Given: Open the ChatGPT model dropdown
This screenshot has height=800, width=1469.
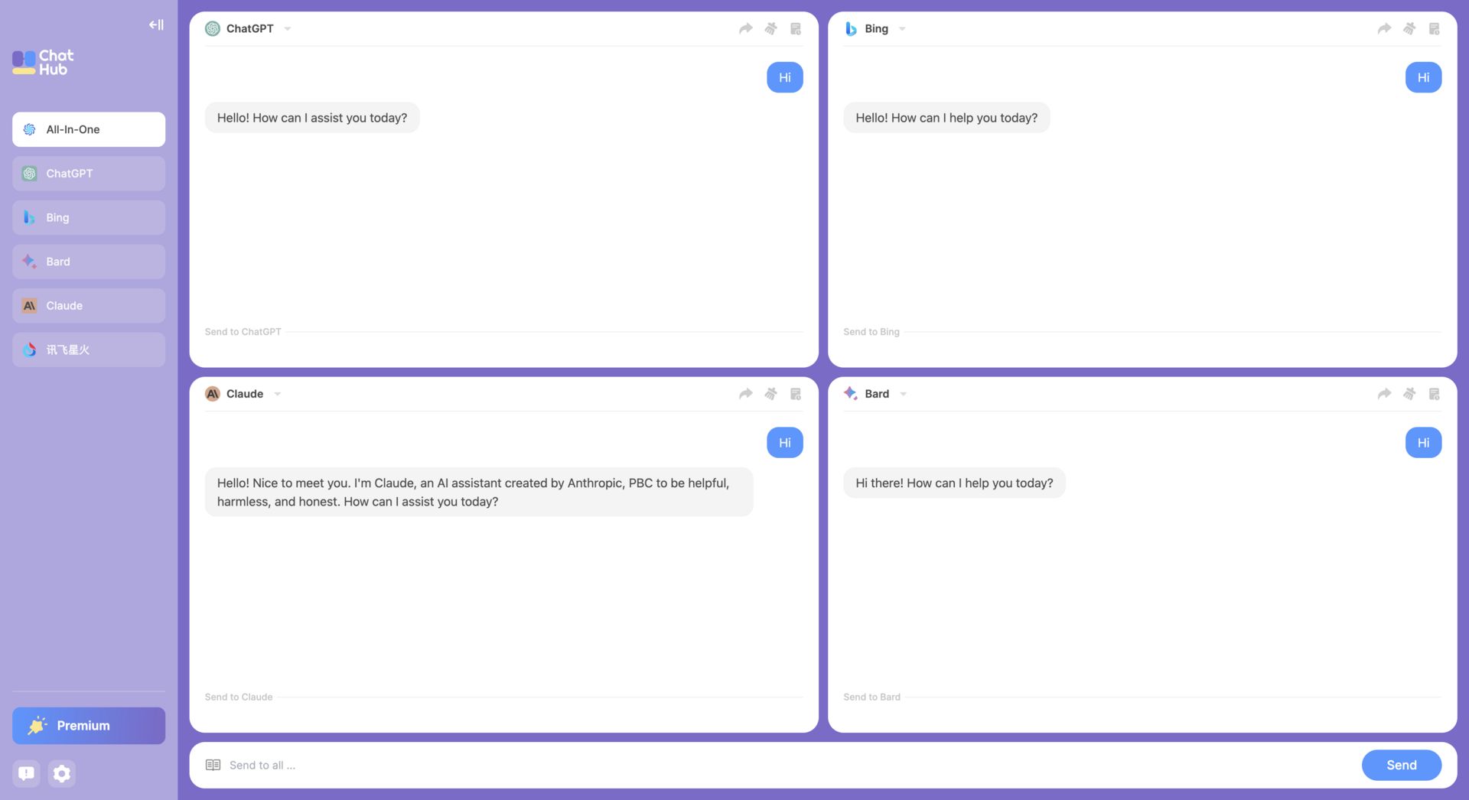Looking at the screenshot, I should [x=287, y=28].
